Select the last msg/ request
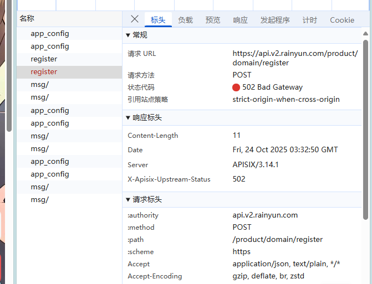 [40, 200]
